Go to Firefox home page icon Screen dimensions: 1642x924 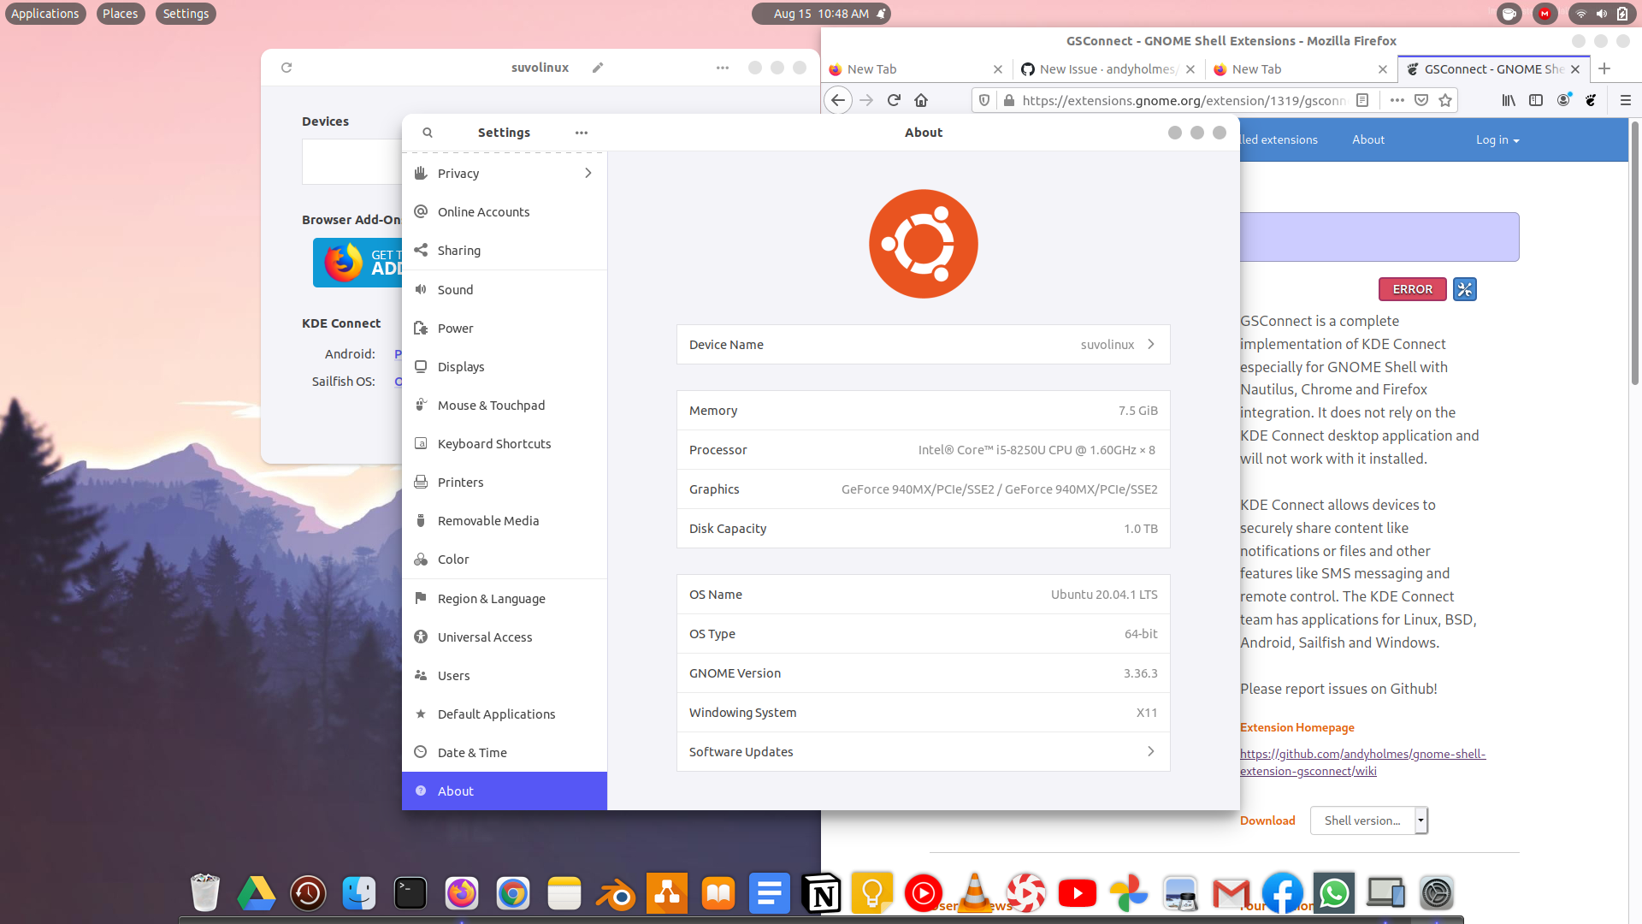tap(921, 100)
